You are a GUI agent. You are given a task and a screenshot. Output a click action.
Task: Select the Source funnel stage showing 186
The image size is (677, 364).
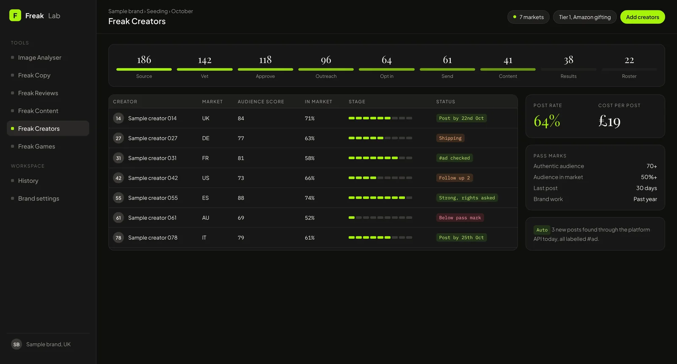[x=144, y=66]
